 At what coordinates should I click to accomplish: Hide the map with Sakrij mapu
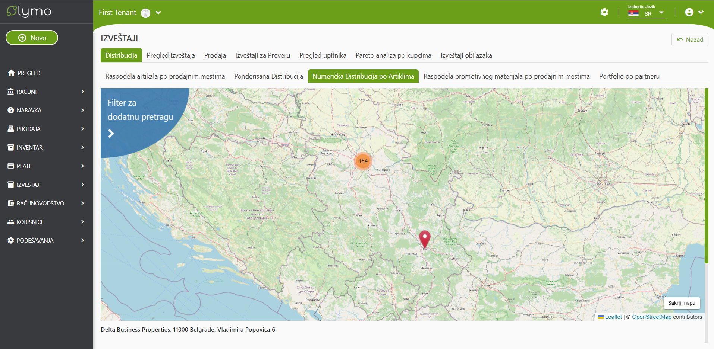[x=681, y=303]
